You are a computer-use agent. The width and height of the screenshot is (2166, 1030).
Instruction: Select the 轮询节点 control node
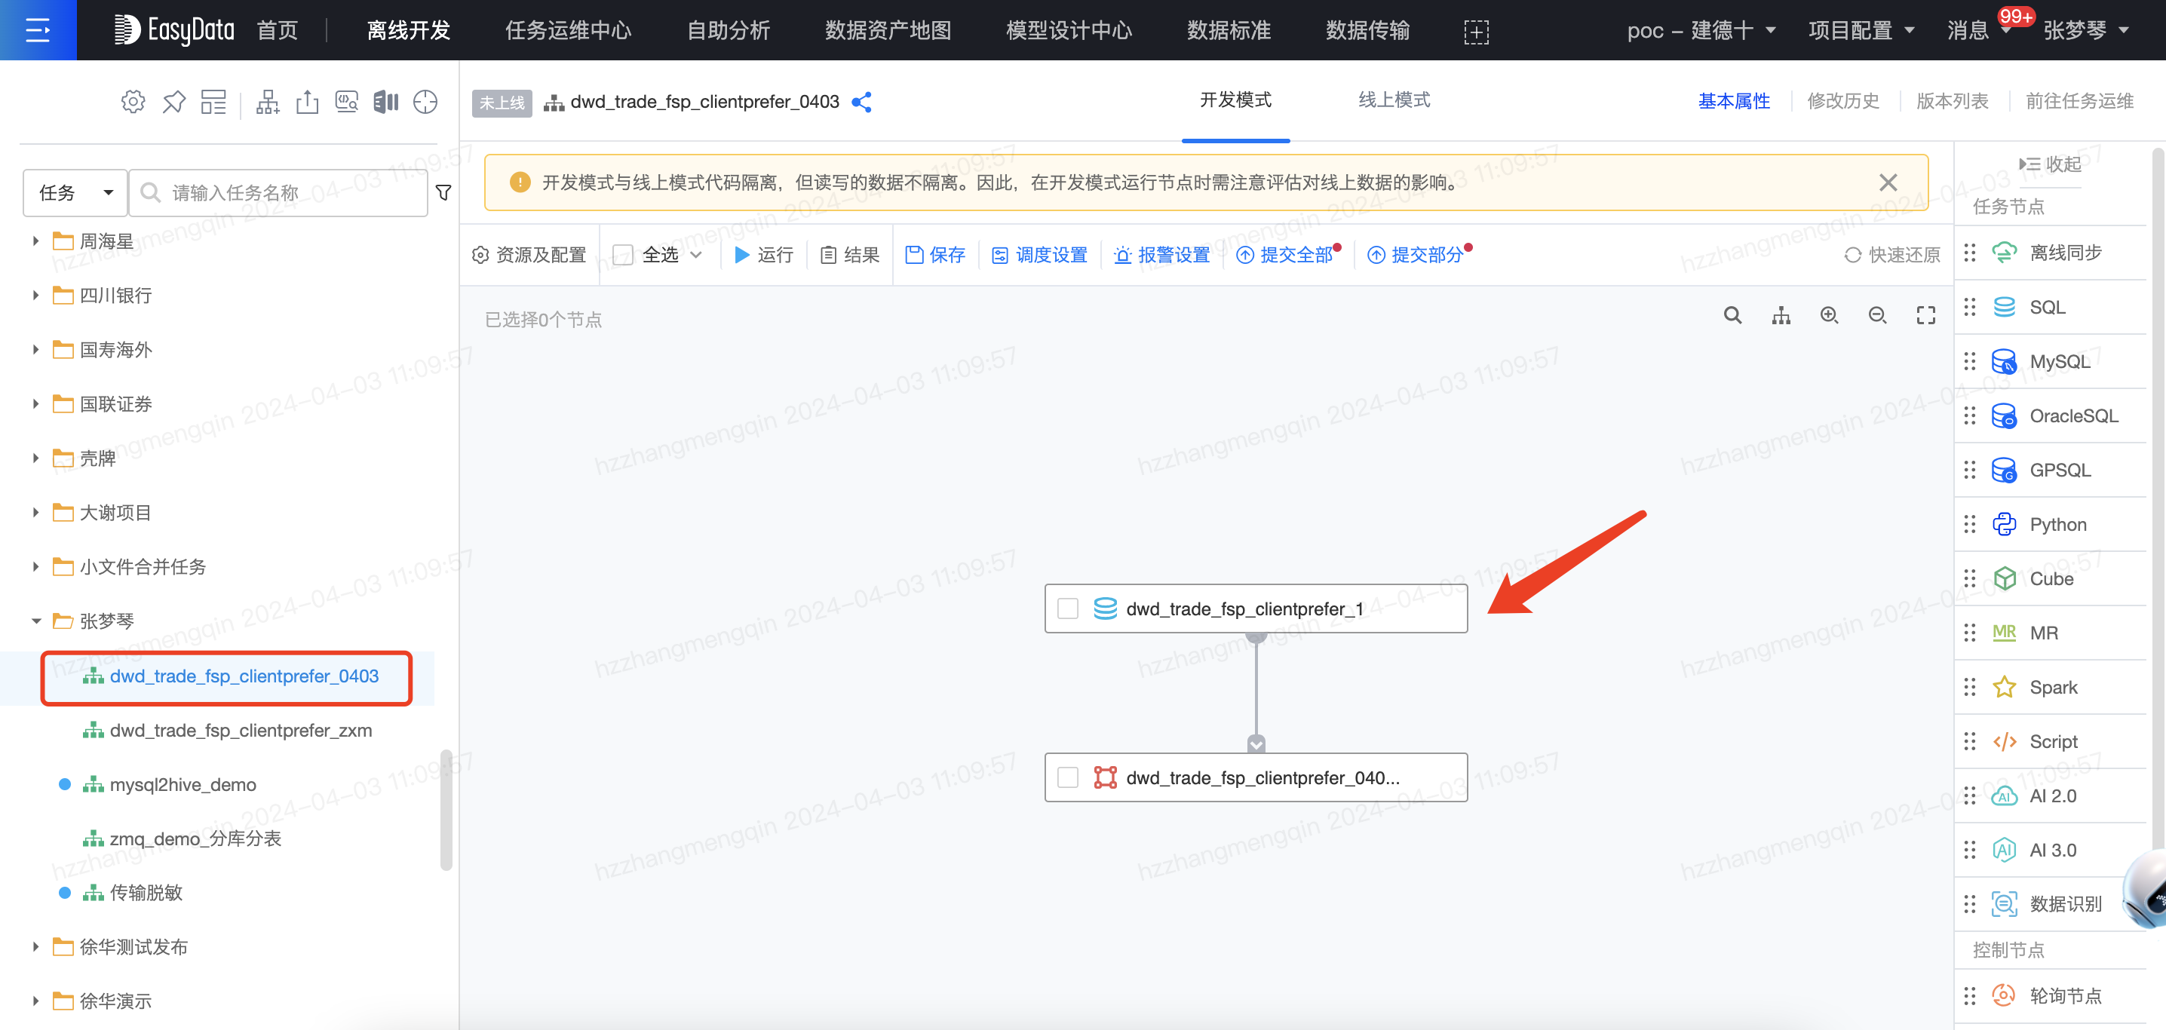[x=2051, y=995]
